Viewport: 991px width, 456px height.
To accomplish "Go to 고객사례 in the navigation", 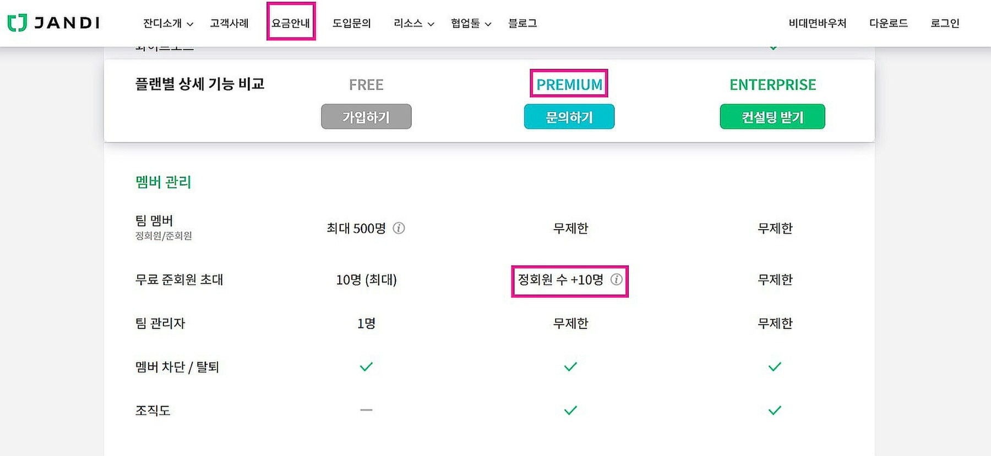I will point(229,23).
